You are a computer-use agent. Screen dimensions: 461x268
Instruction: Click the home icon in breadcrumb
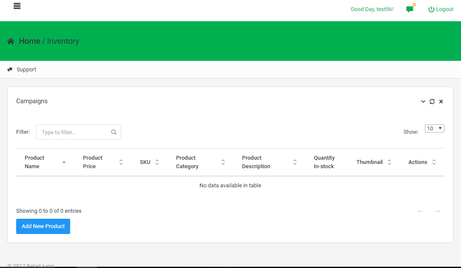click(x=11, y=41)
